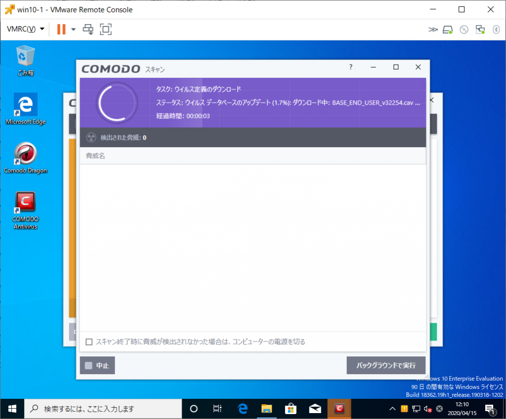Click the yellow warning tray icon
This screenshot has height=419, width=506.
[x=404, y=409]
